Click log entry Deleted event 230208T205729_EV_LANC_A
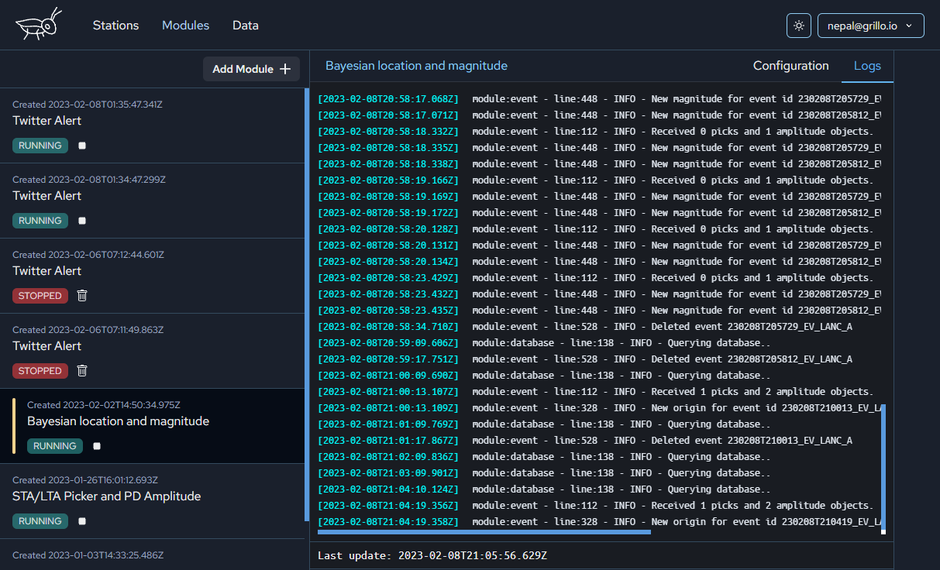 [585, 327]
